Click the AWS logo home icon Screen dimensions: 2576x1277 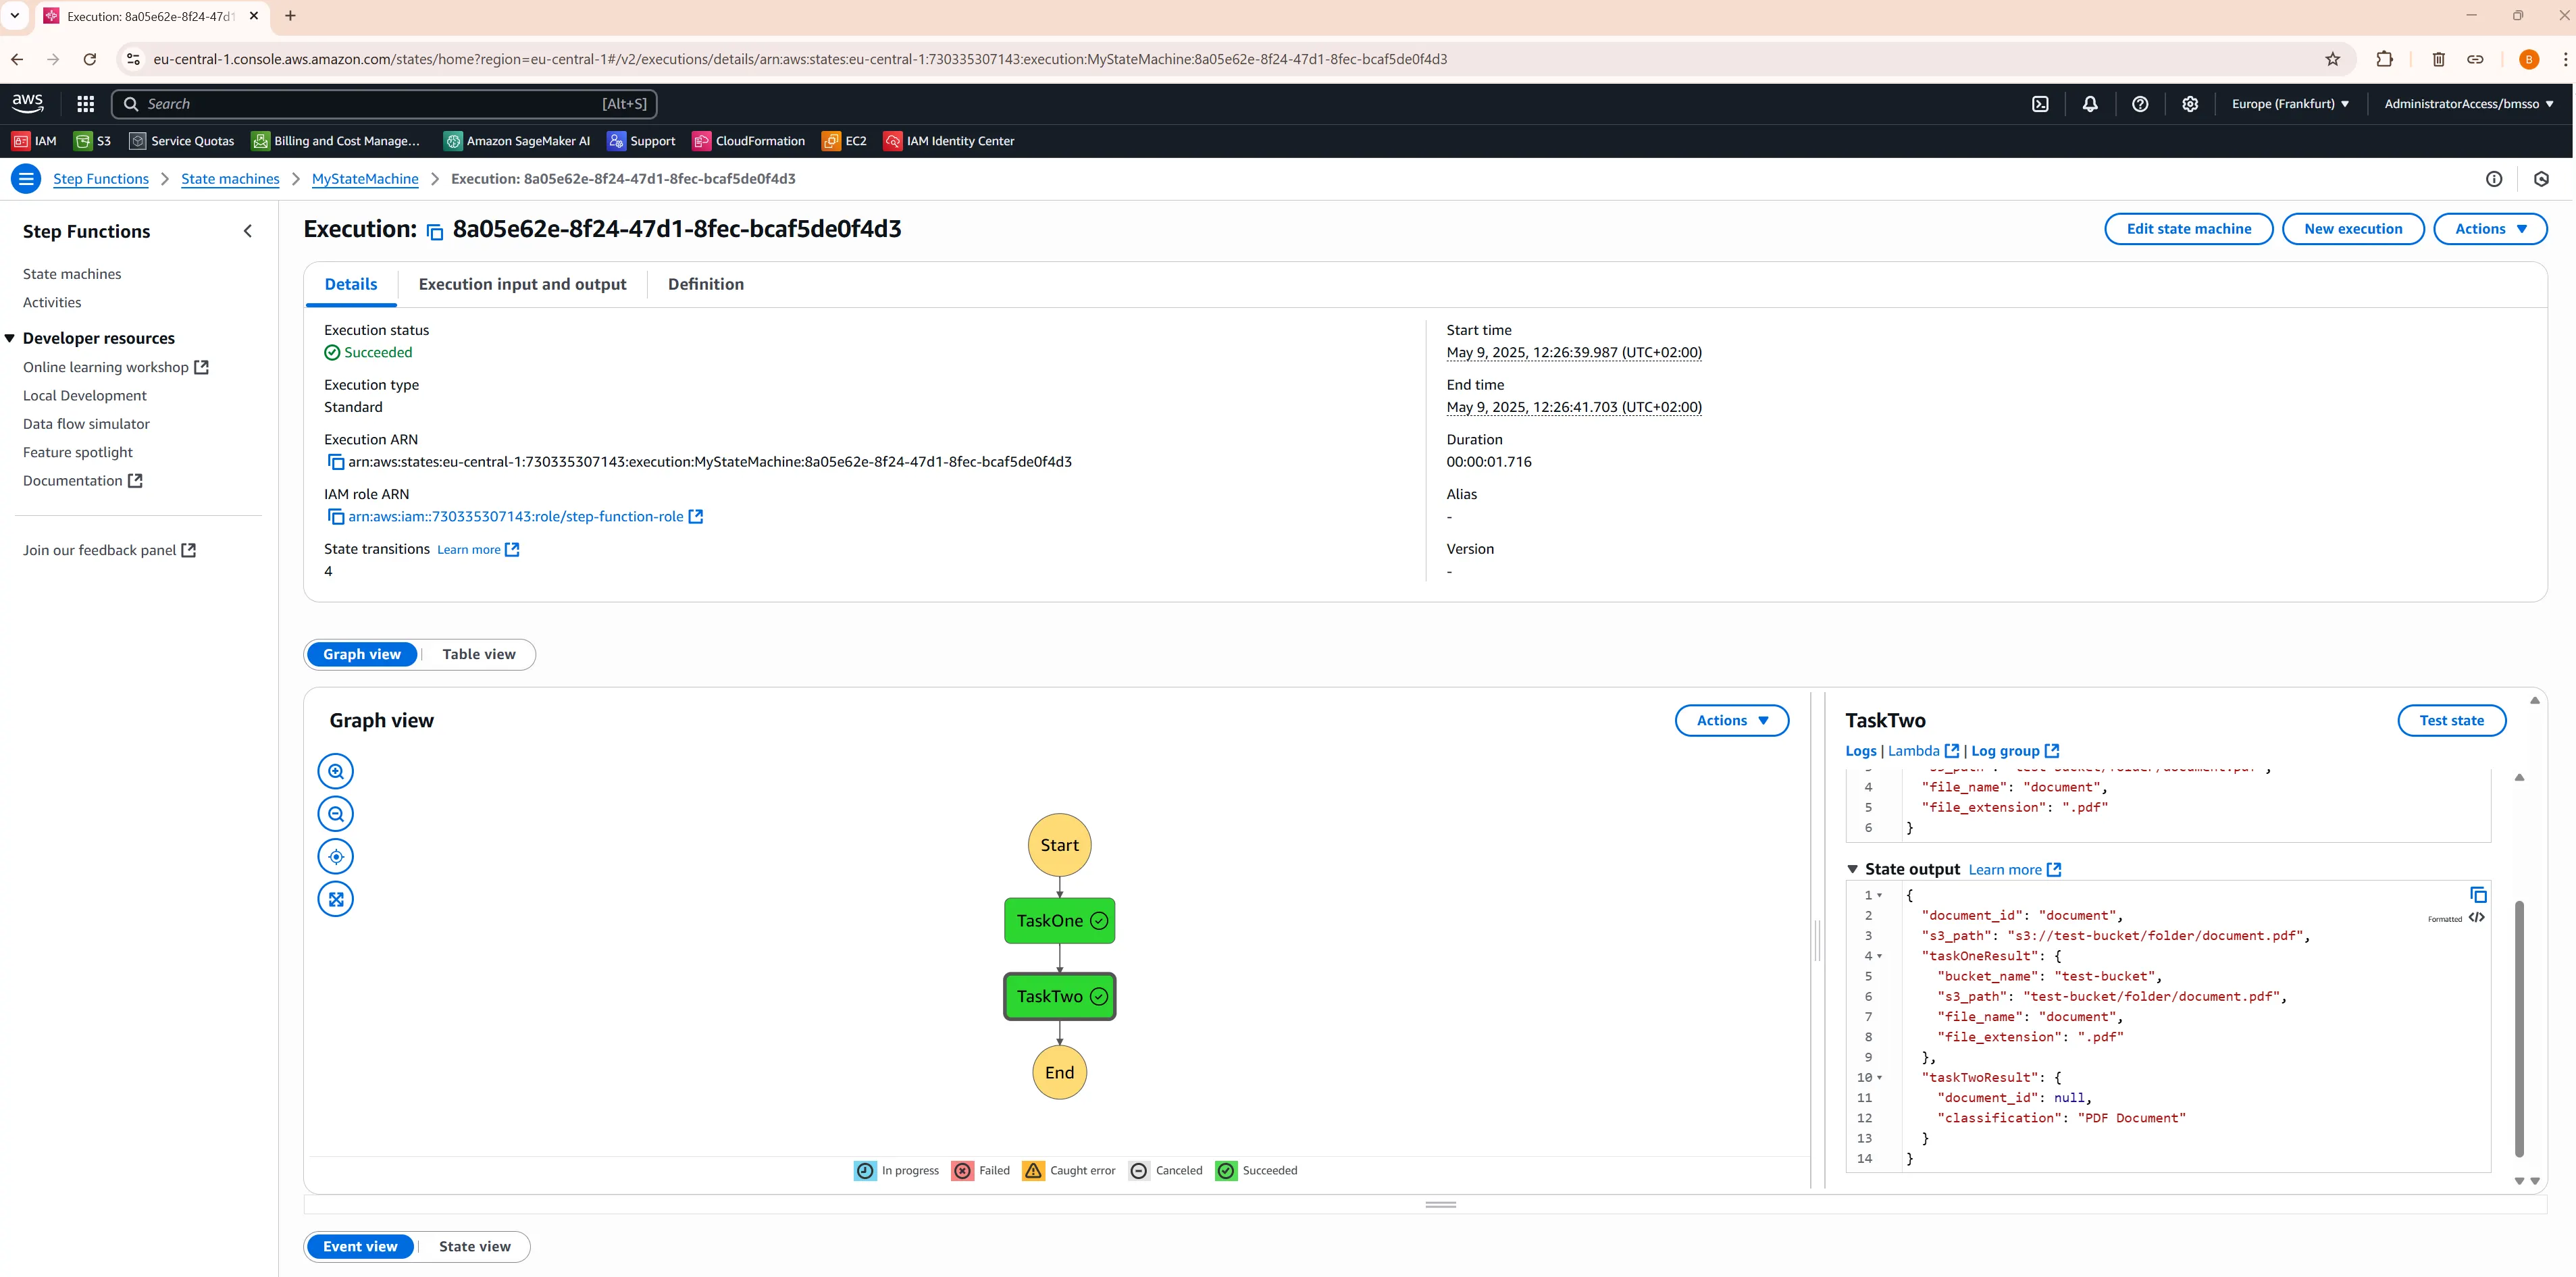[x=27, y=103]
